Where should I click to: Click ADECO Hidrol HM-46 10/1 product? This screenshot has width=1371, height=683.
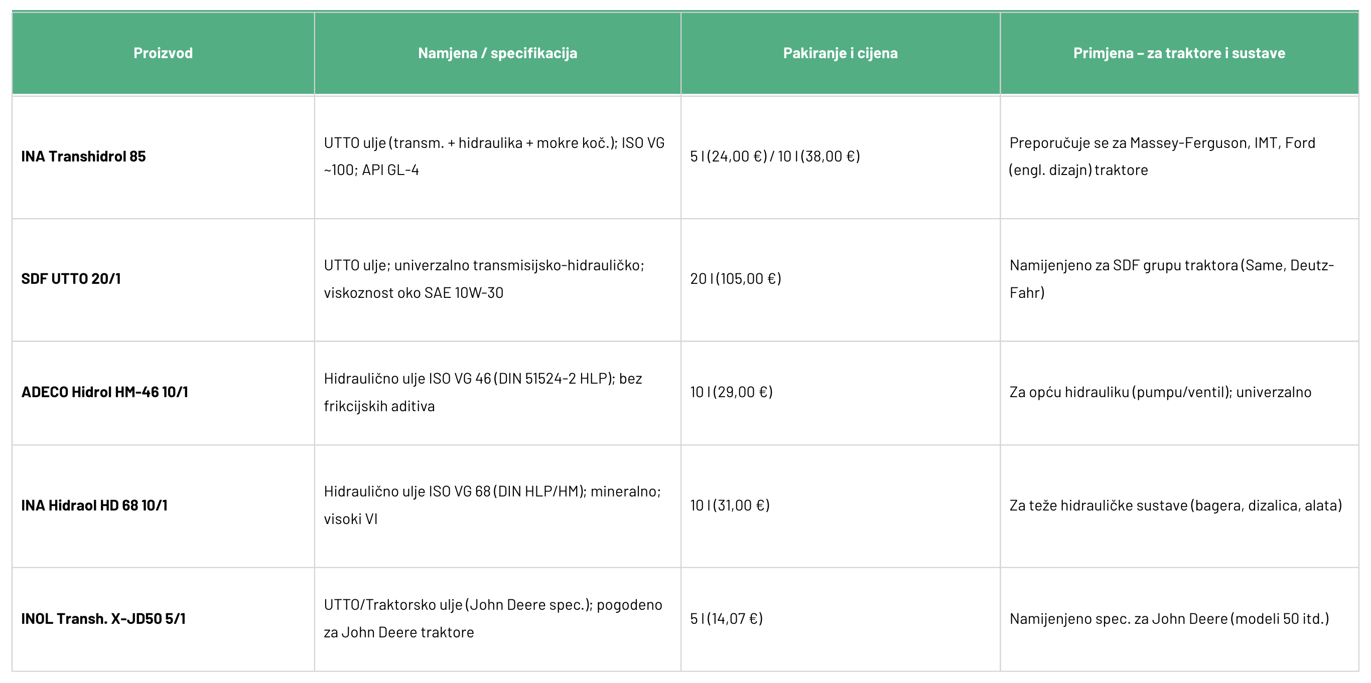(104, 392)
